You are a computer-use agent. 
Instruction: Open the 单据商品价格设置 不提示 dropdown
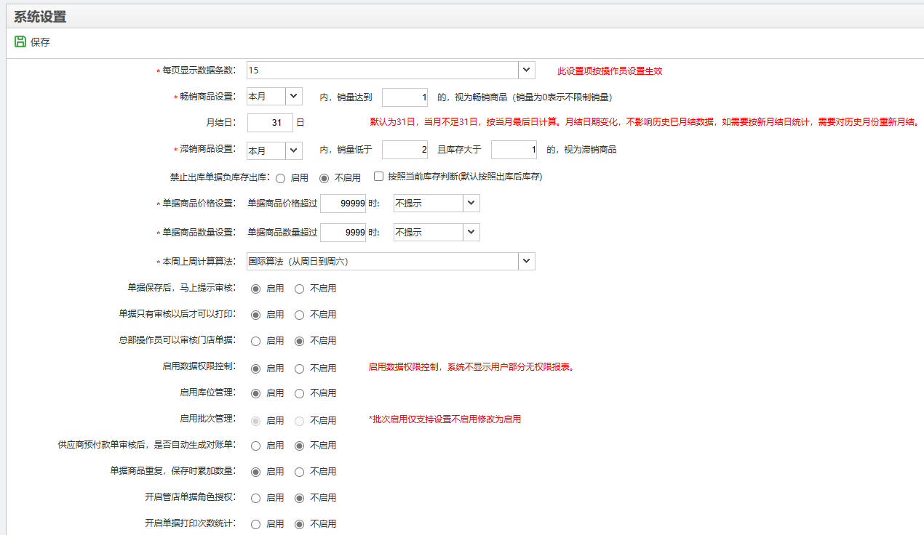[x=471, y=204]
